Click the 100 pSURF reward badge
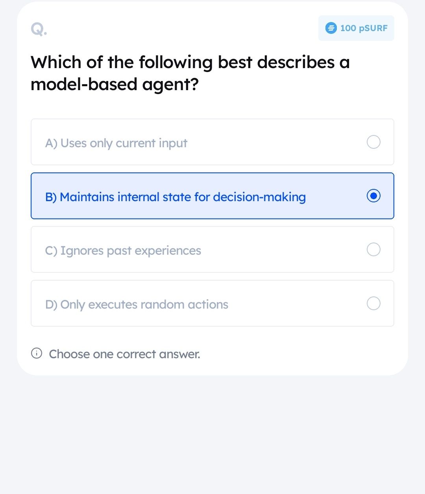 pos(355,28)
